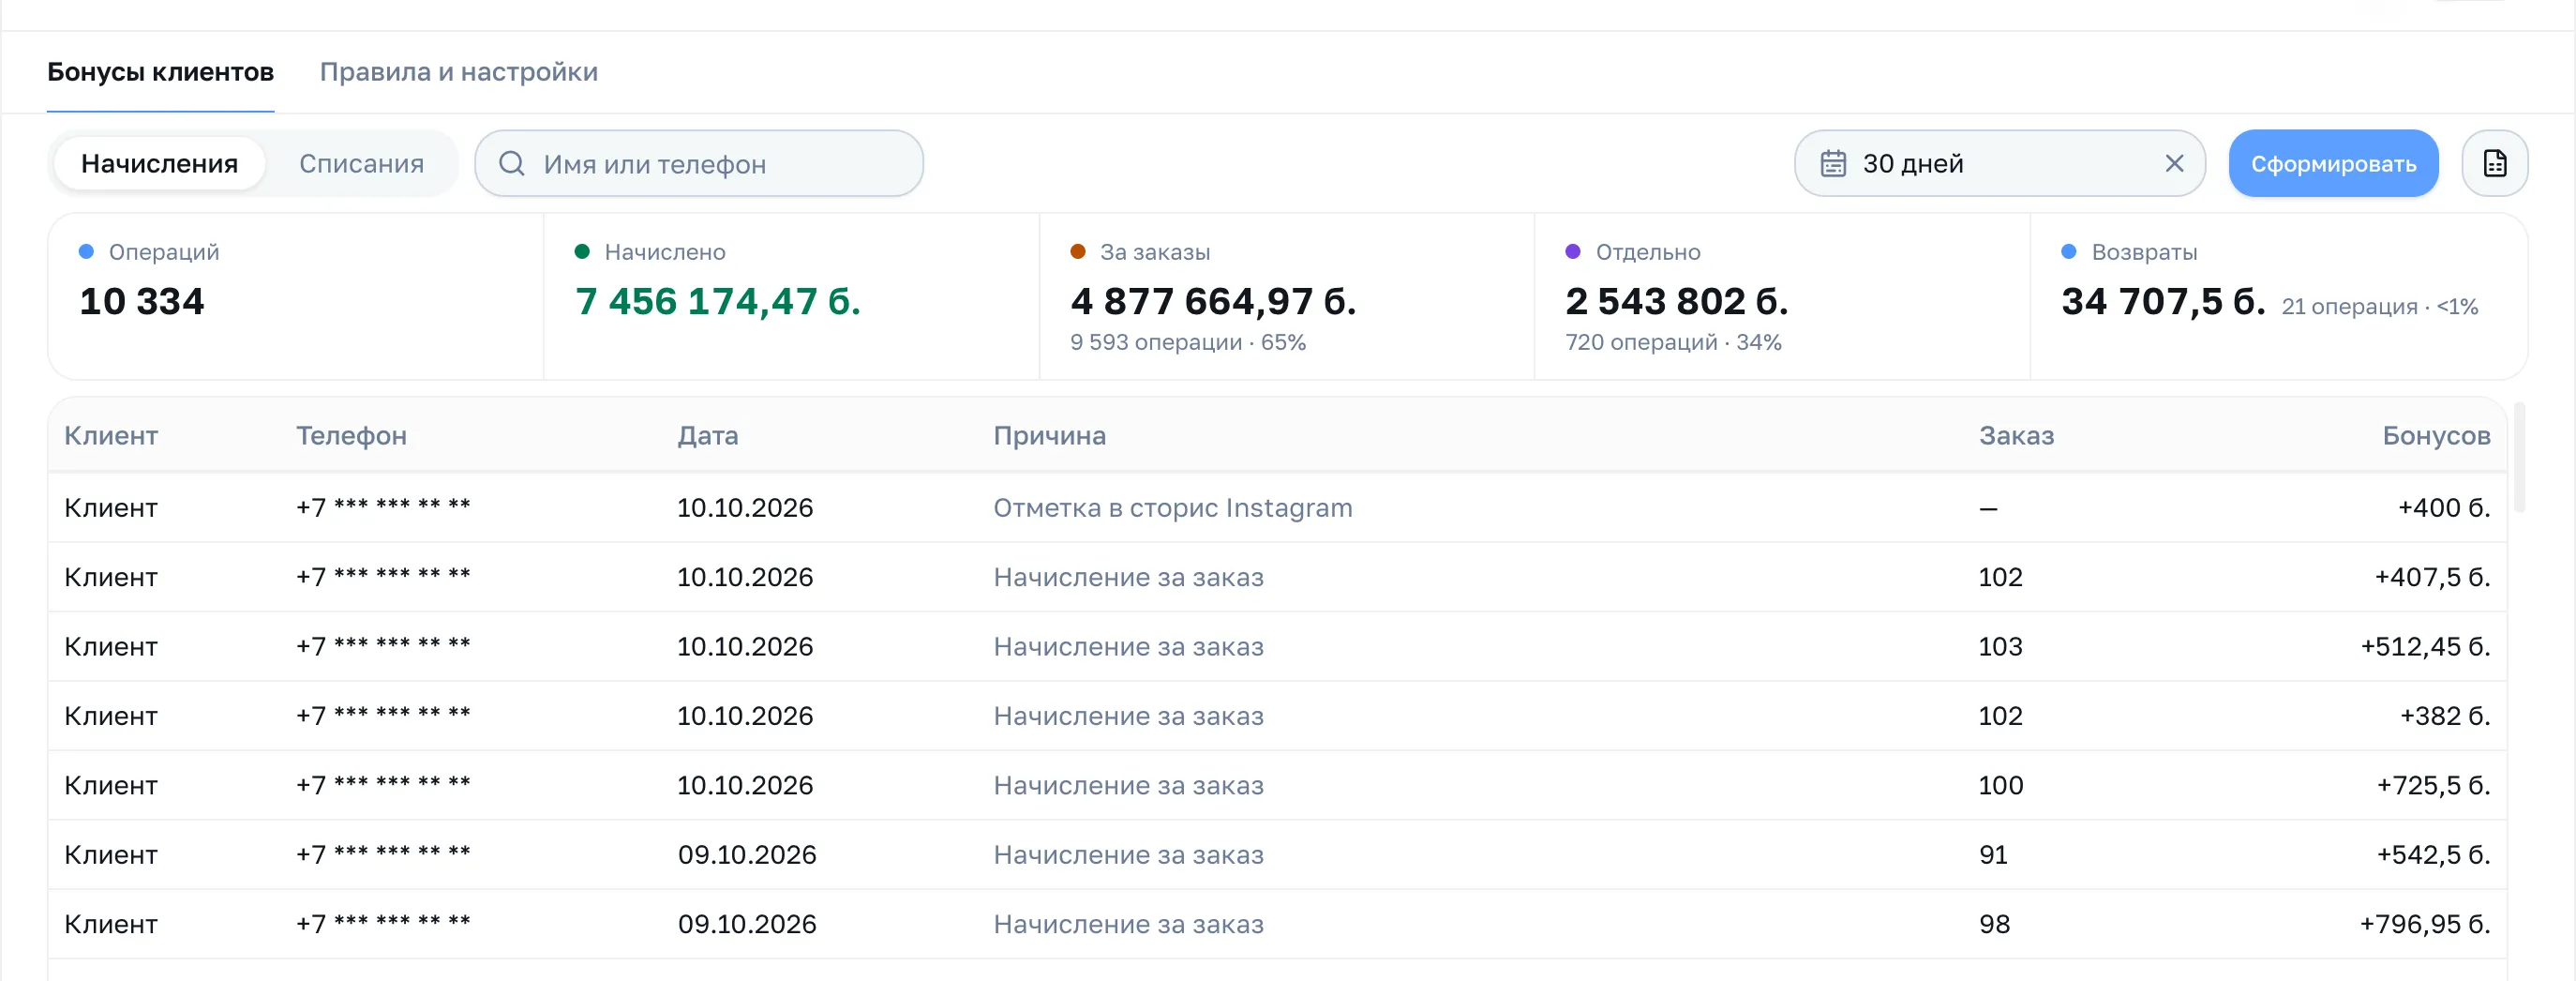
Task: Click the 720 операций · 34% caption
Action: tap(1672, 342)
